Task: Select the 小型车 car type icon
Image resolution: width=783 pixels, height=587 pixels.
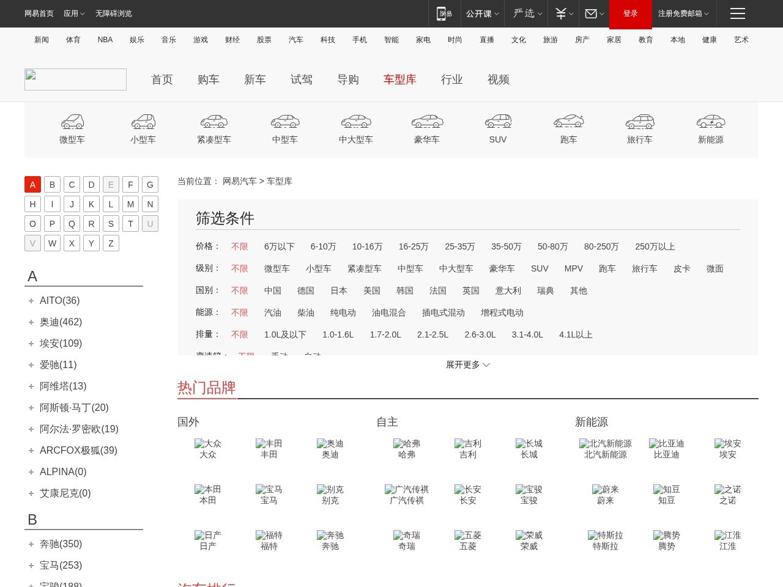Action: (x=143, y=121)
